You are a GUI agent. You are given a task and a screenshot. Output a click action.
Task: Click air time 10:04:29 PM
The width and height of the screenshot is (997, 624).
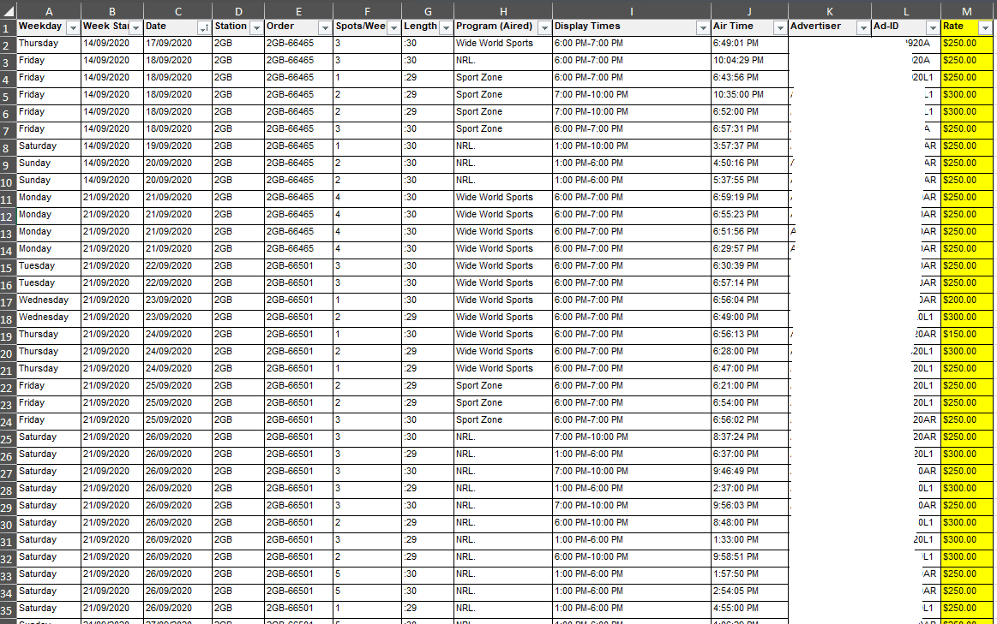[738, 60]
